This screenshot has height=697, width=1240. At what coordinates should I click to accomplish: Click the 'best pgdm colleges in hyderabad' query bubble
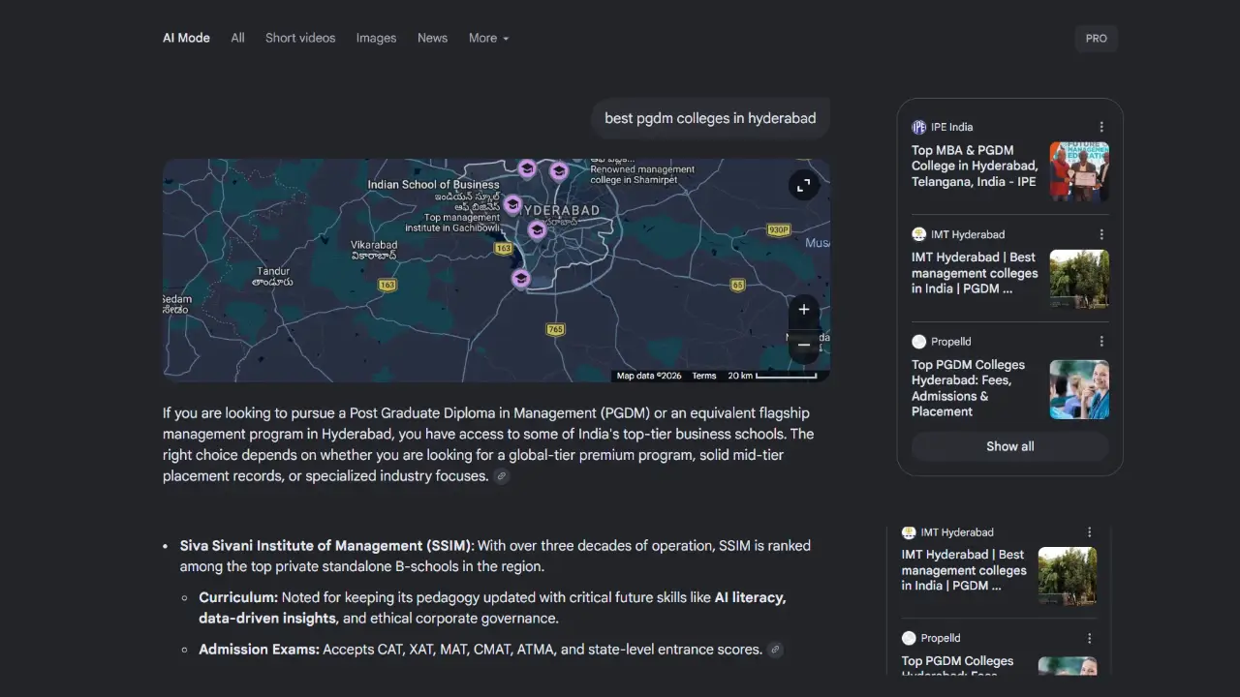(x=710, y=118)
